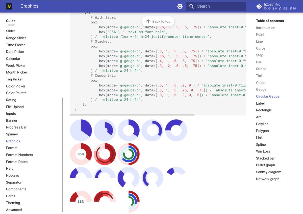
Task: Select Calendar in sidebar
Action: (13, 58)
